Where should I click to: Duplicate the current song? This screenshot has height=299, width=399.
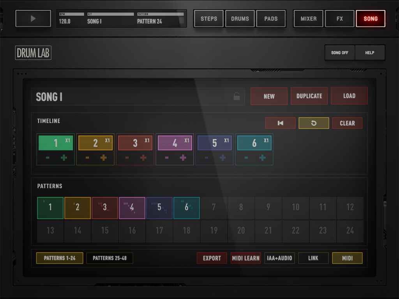309,96
